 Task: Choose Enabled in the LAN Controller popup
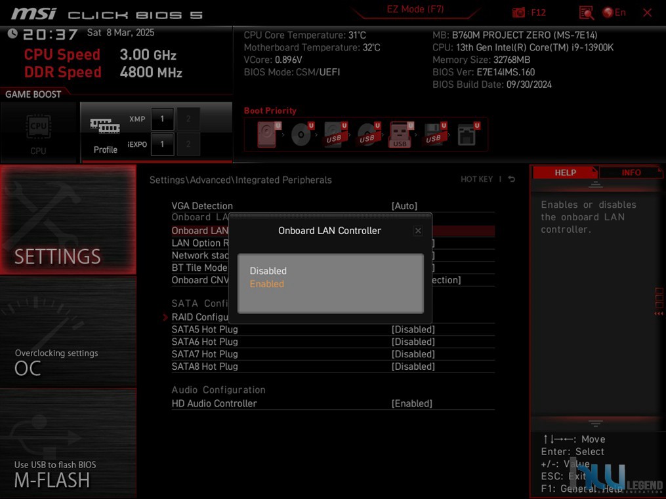tap(267, 284)
